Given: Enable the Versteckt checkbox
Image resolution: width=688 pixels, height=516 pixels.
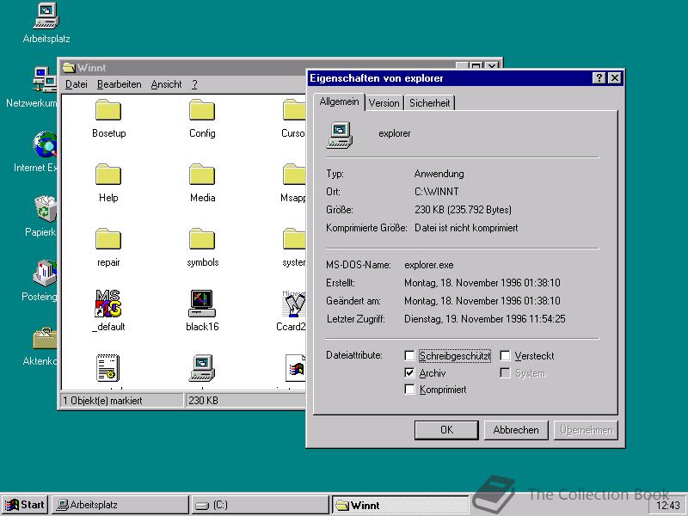Looking at the screenshot, I should pyautogui.click(x=505, y=355).
